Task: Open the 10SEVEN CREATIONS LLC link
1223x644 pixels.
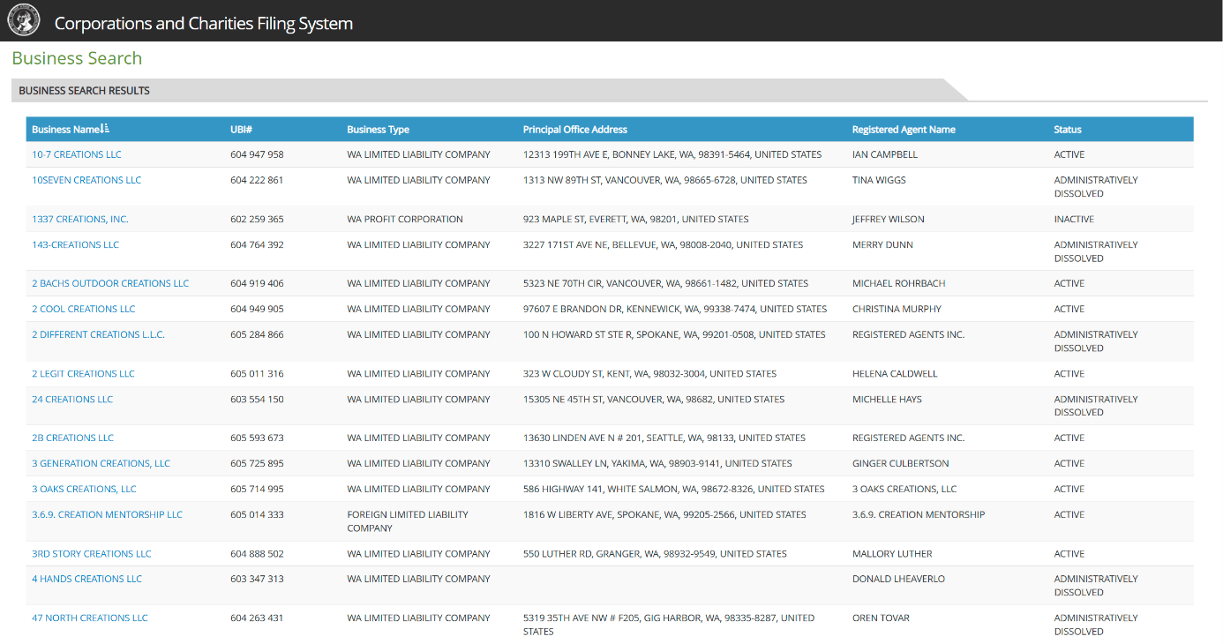Action: tap(86, 180)
